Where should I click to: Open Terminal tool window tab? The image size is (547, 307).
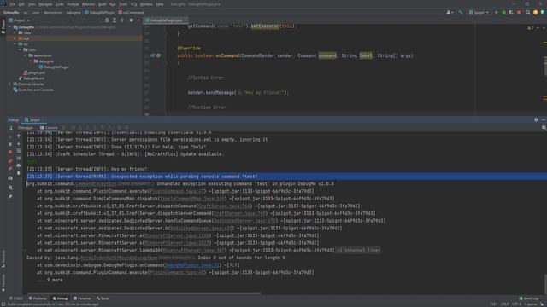point(82,298)
